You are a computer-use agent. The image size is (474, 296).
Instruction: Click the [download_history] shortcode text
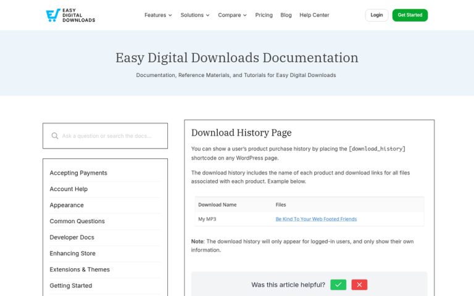[377, 149]
